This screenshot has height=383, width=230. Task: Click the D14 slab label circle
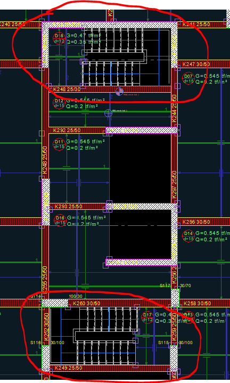(188, 236)
